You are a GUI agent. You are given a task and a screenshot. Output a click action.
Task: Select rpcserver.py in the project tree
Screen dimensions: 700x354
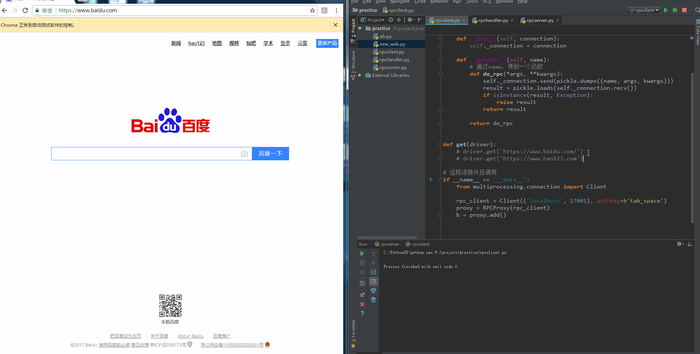pos(390,67)
